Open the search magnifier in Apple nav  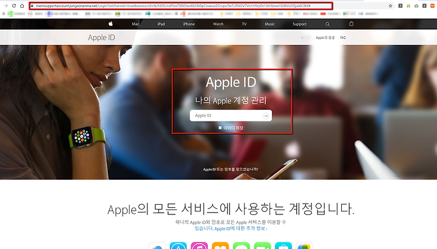(x=328, y=24)
